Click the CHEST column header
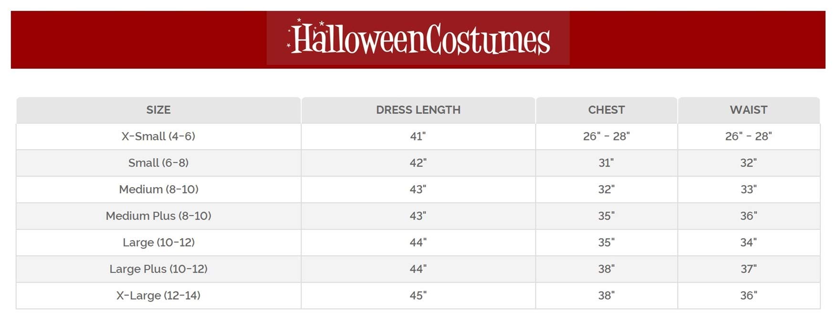This screenshot has height=325, width=835. (x=606, y=110)
